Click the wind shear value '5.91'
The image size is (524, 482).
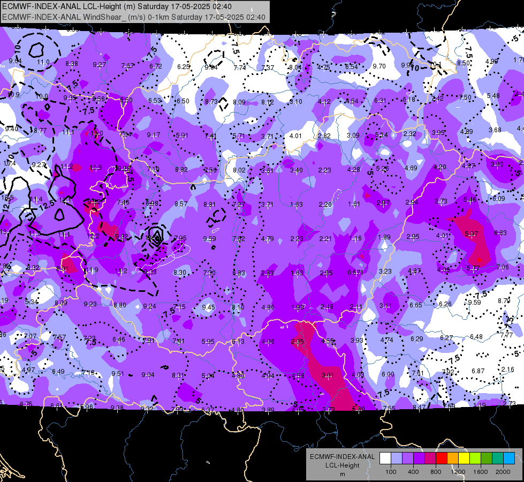[x=182, y=135]
